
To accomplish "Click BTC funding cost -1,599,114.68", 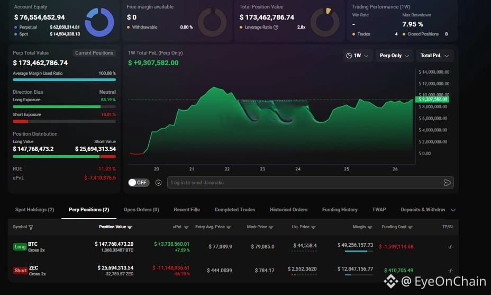I will pyautogui.click(x=396, y=247).
